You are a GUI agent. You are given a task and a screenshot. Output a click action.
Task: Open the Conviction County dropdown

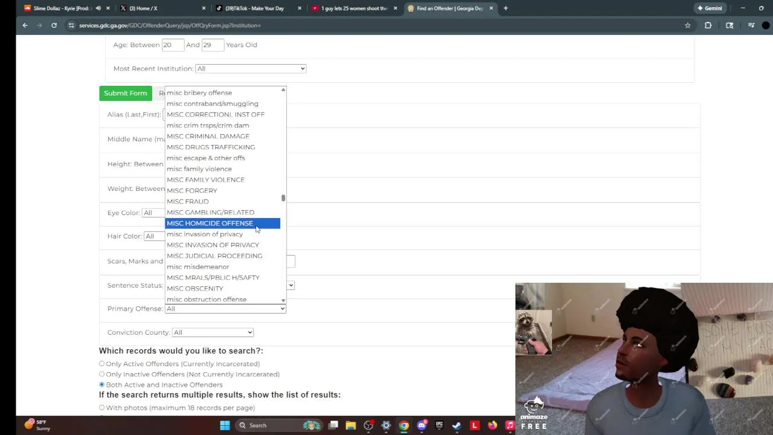[213, 332]
